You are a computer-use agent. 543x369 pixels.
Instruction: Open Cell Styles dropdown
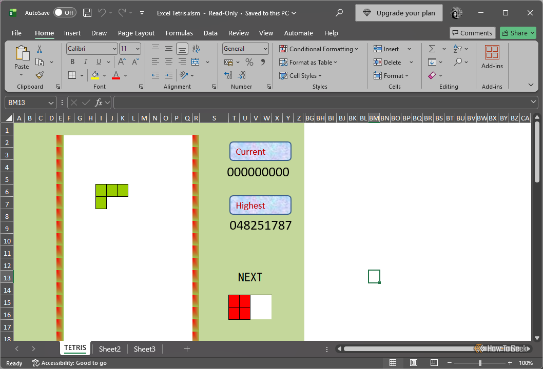click(x=301, y=75)
